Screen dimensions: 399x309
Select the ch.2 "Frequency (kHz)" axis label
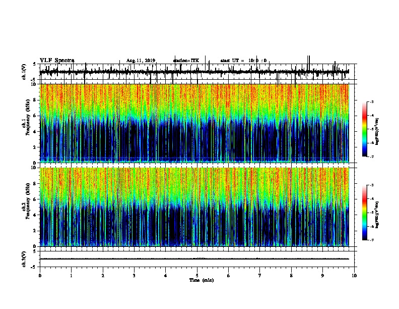[28, 201]
